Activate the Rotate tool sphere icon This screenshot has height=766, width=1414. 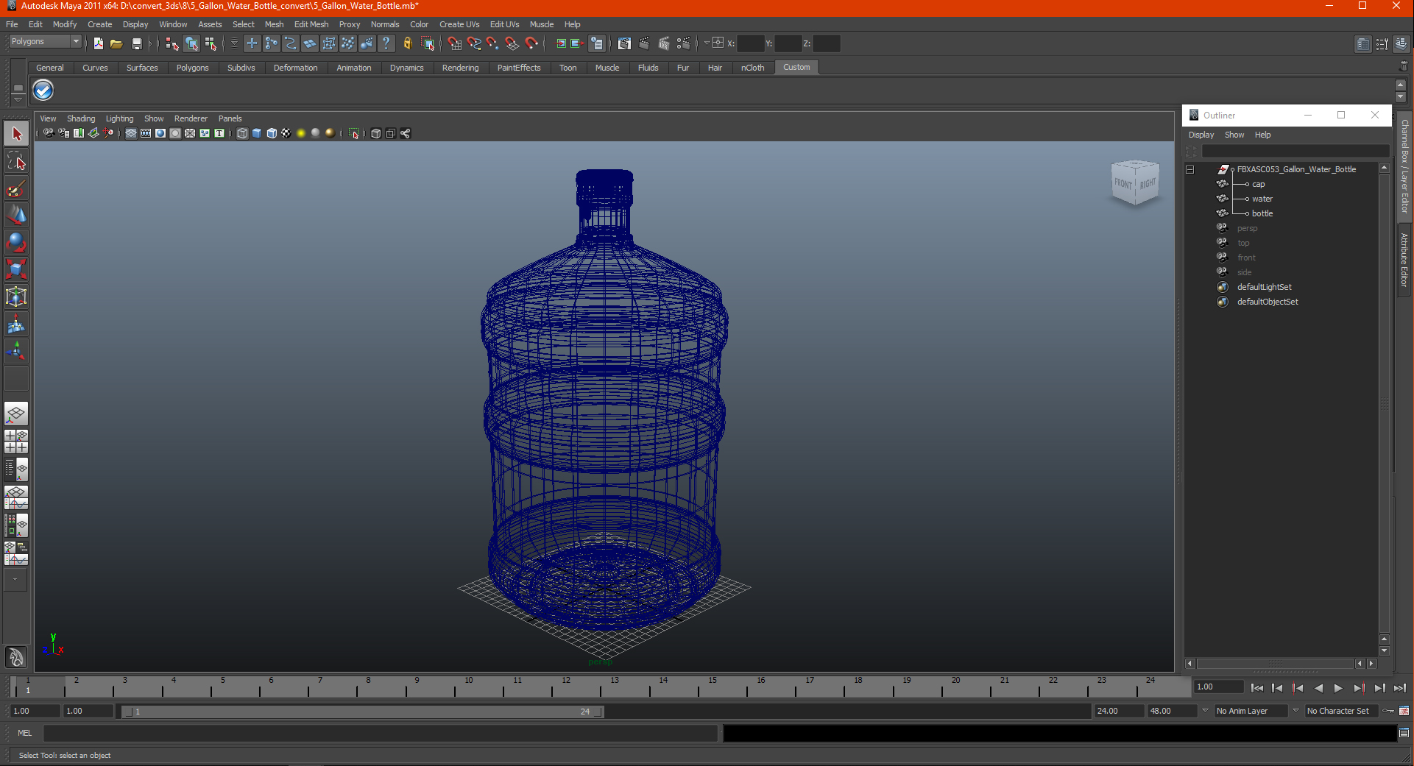coord(16,242)
